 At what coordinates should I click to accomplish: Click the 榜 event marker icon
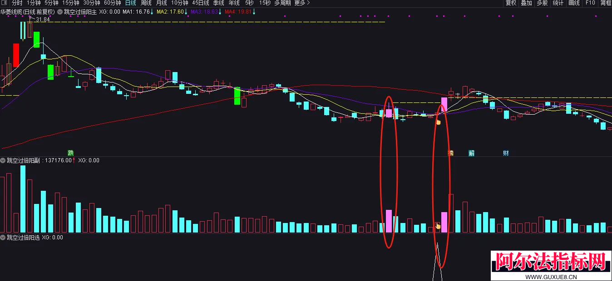pyautogui.click(x=450, y=153)
